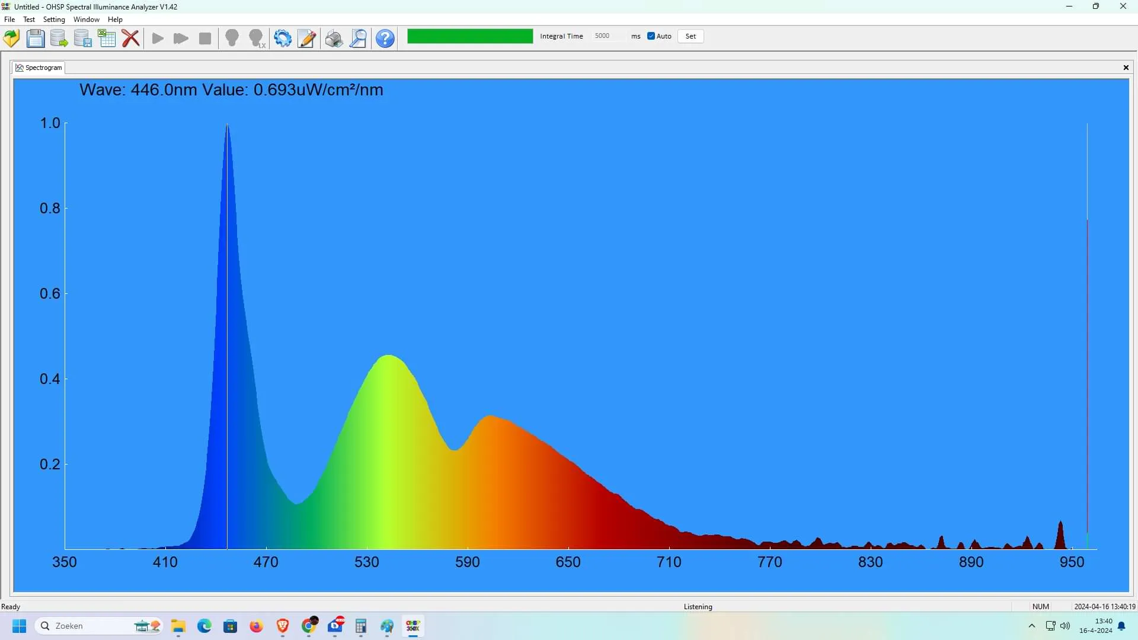This screenshot has height=640, width=1138.
Task: Click the export to Excel icon
Action: 107,39
